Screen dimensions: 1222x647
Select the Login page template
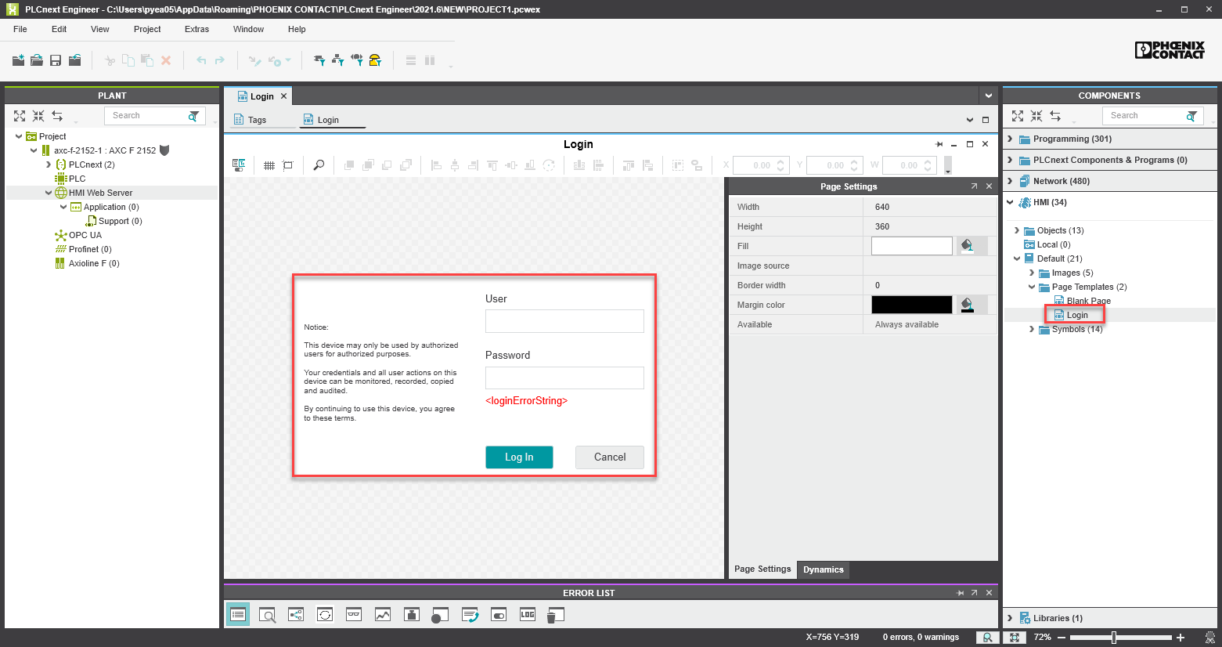1077,315
